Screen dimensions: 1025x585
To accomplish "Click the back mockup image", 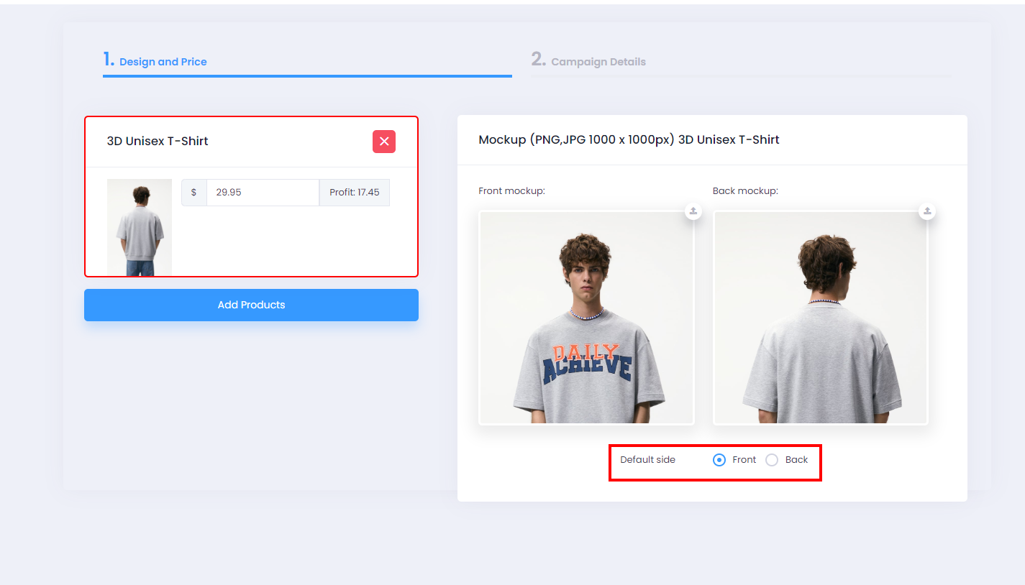I will (x=821, y=318).
